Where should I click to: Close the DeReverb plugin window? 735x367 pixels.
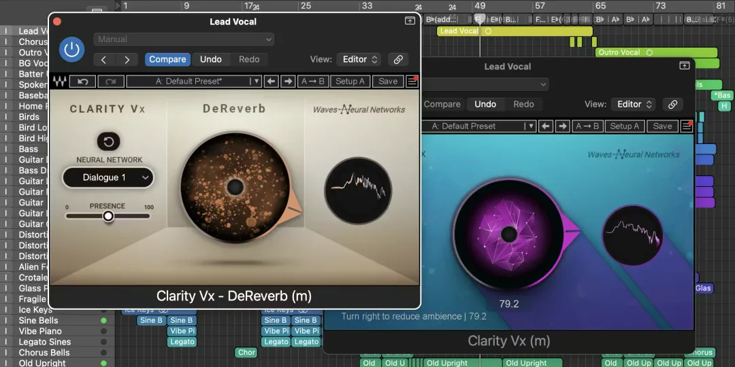point(57,21)
